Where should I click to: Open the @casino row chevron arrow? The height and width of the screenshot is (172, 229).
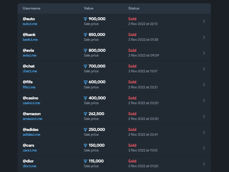point(204,100)
